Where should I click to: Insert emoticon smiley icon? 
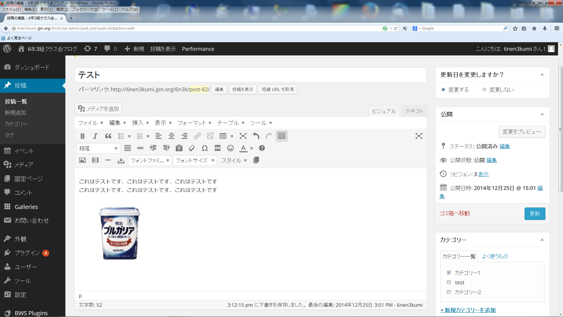click(x=230, y=148)
